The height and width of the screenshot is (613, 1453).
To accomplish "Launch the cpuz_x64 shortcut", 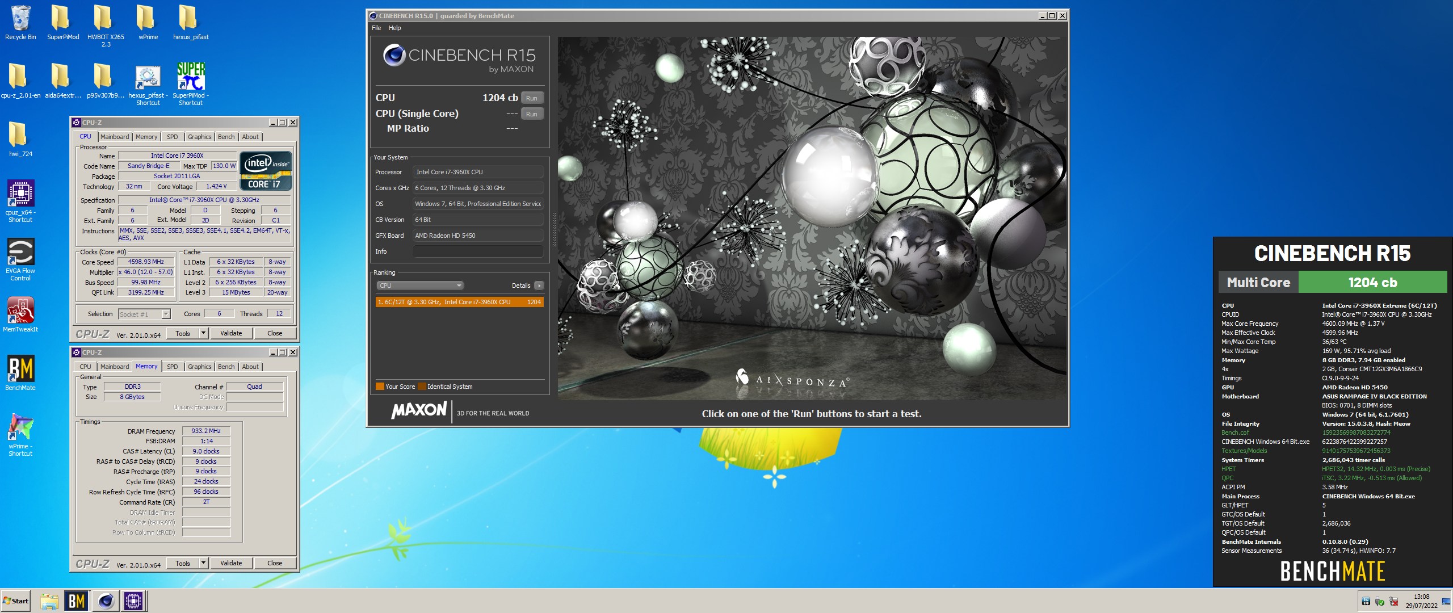I will 20,201.
